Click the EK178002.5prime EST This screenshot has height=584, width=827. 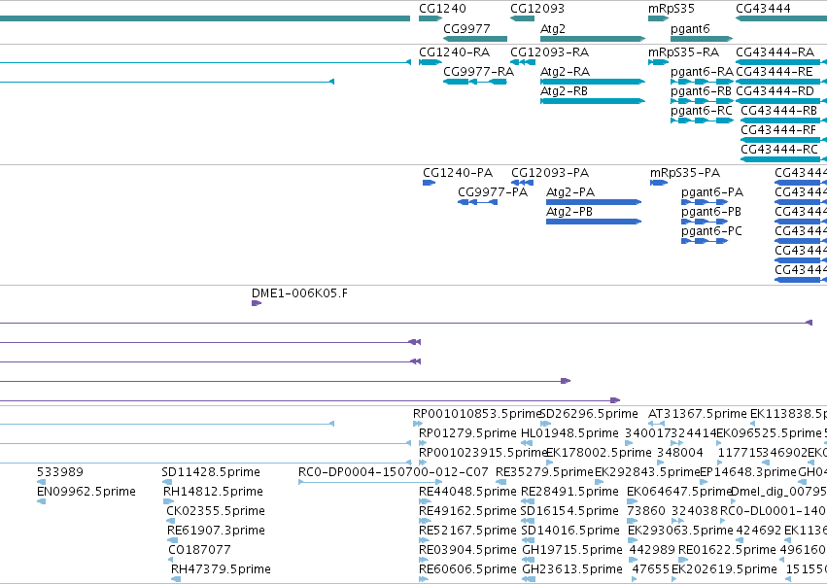pyautogui.click(x=550, y=463)
